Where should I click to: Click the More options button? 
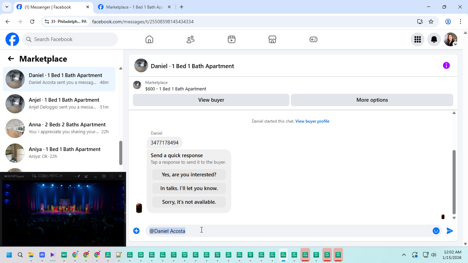(372, 100)
